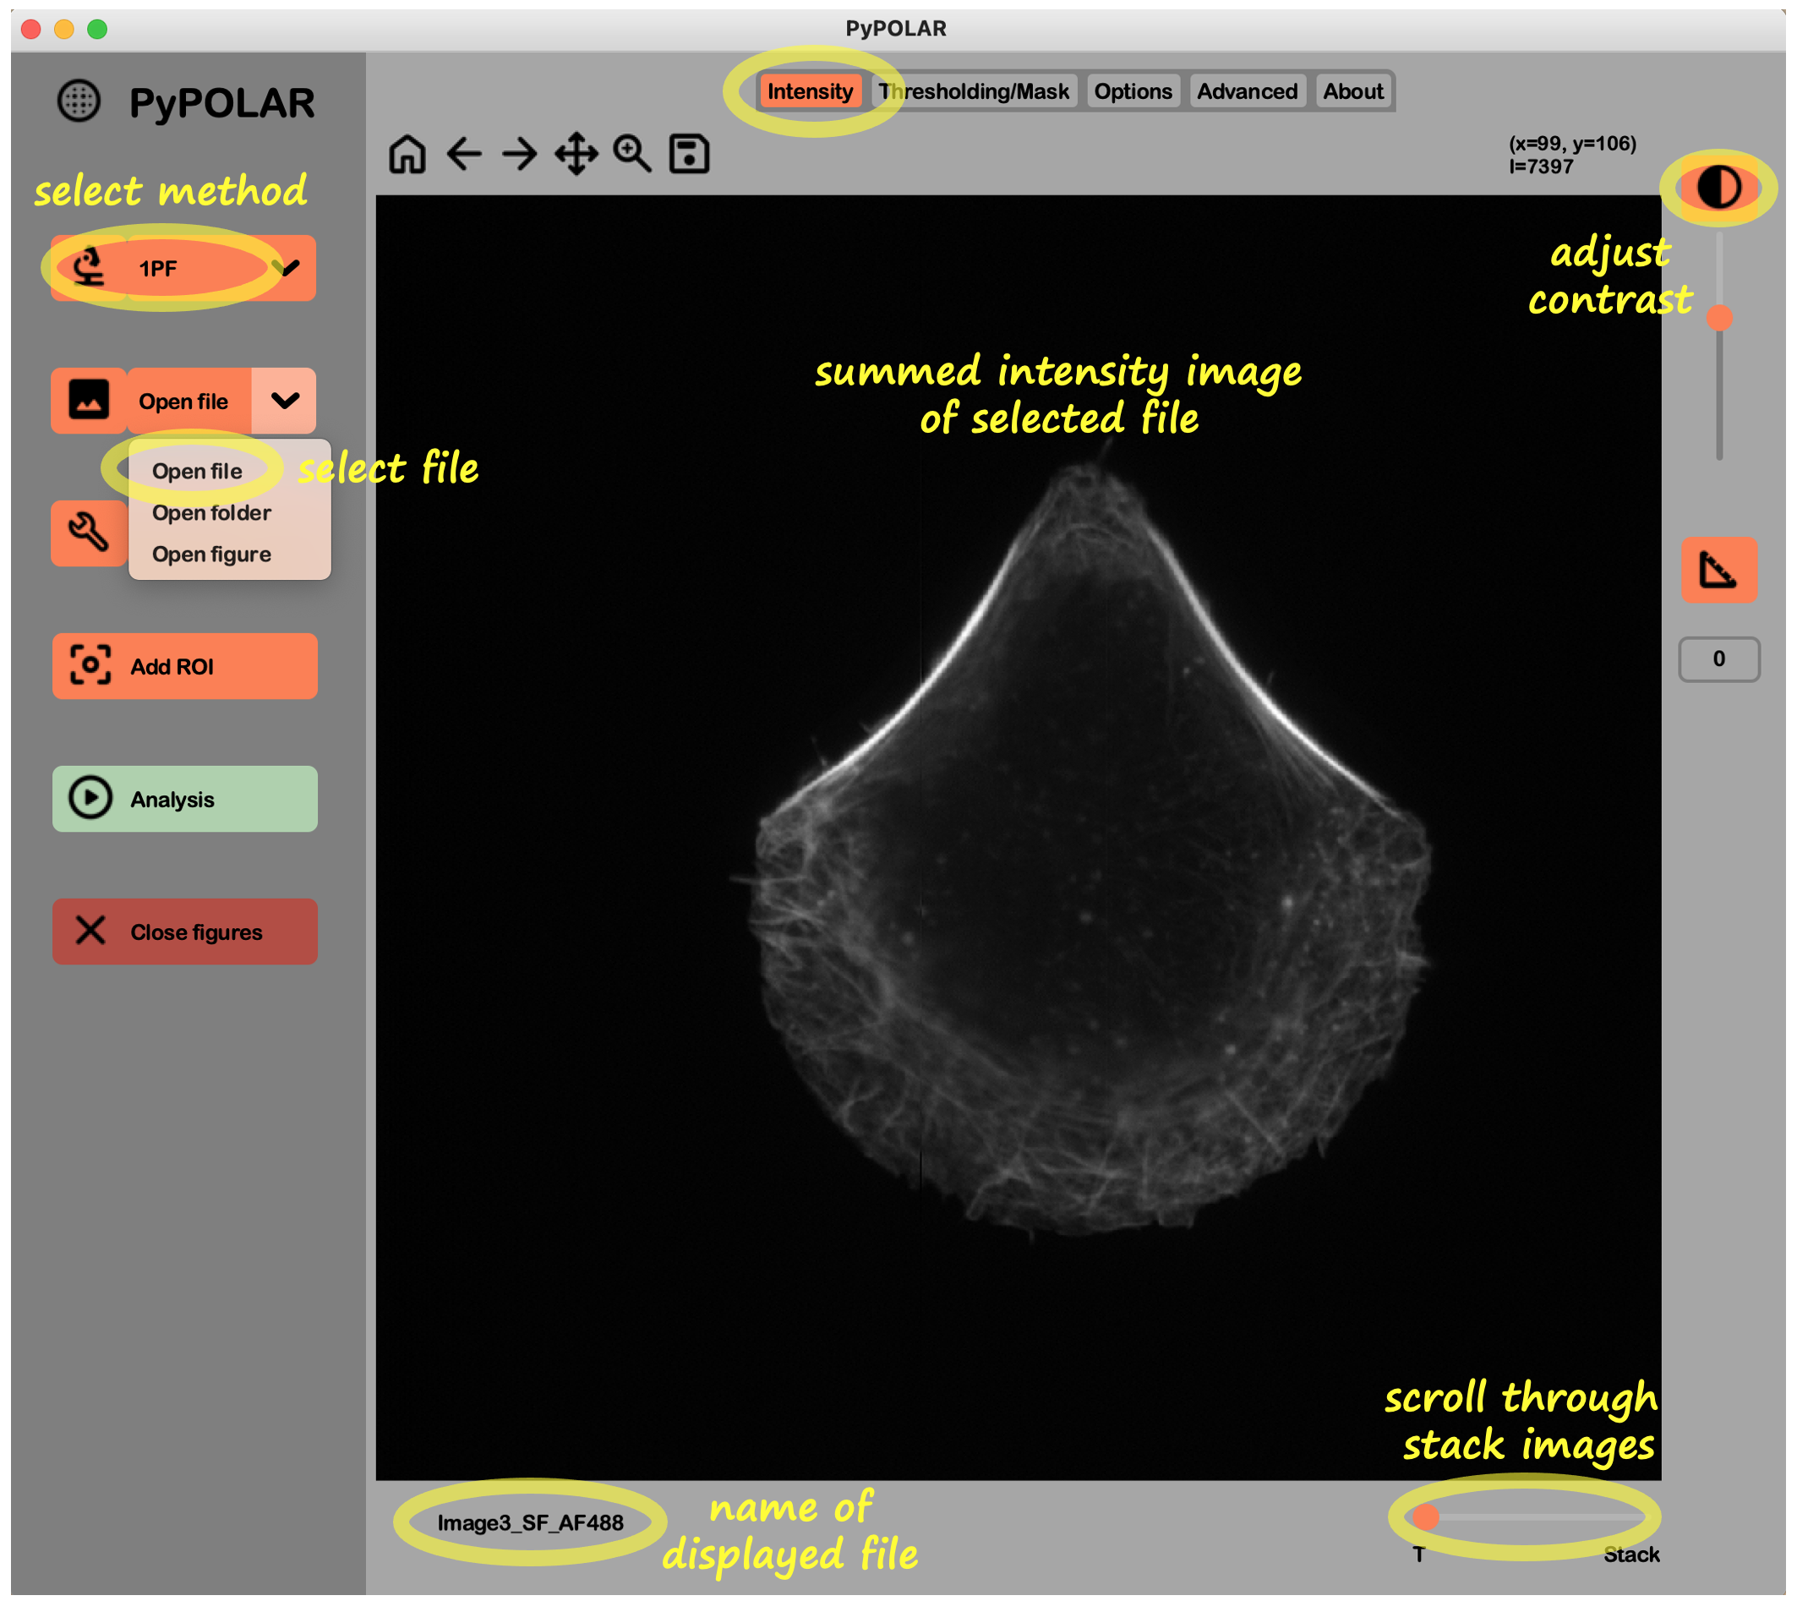
Task: Choose Open folder from the menu
Action: [211, 513]
